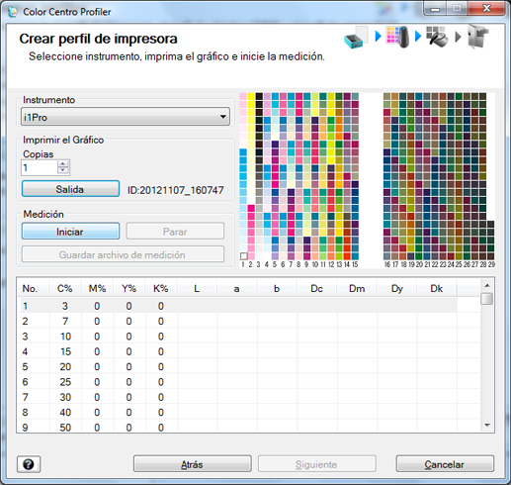Cancel the wizard with Cancelar button

(445, 464)
